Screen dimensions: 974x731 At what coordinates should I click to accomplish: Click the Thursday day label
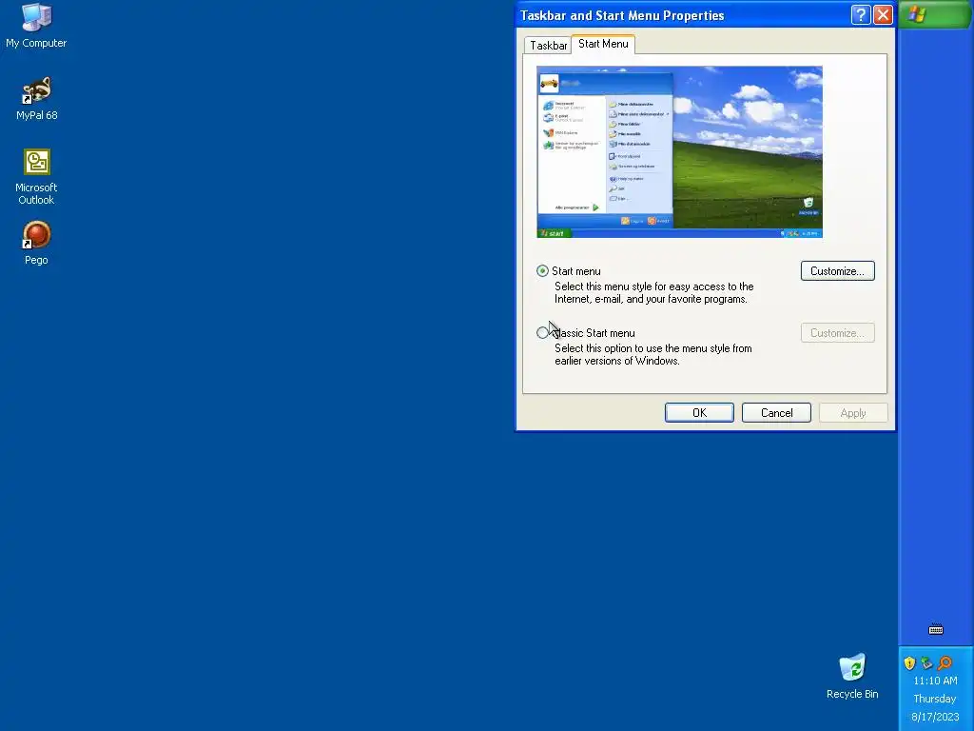[935, 699]
